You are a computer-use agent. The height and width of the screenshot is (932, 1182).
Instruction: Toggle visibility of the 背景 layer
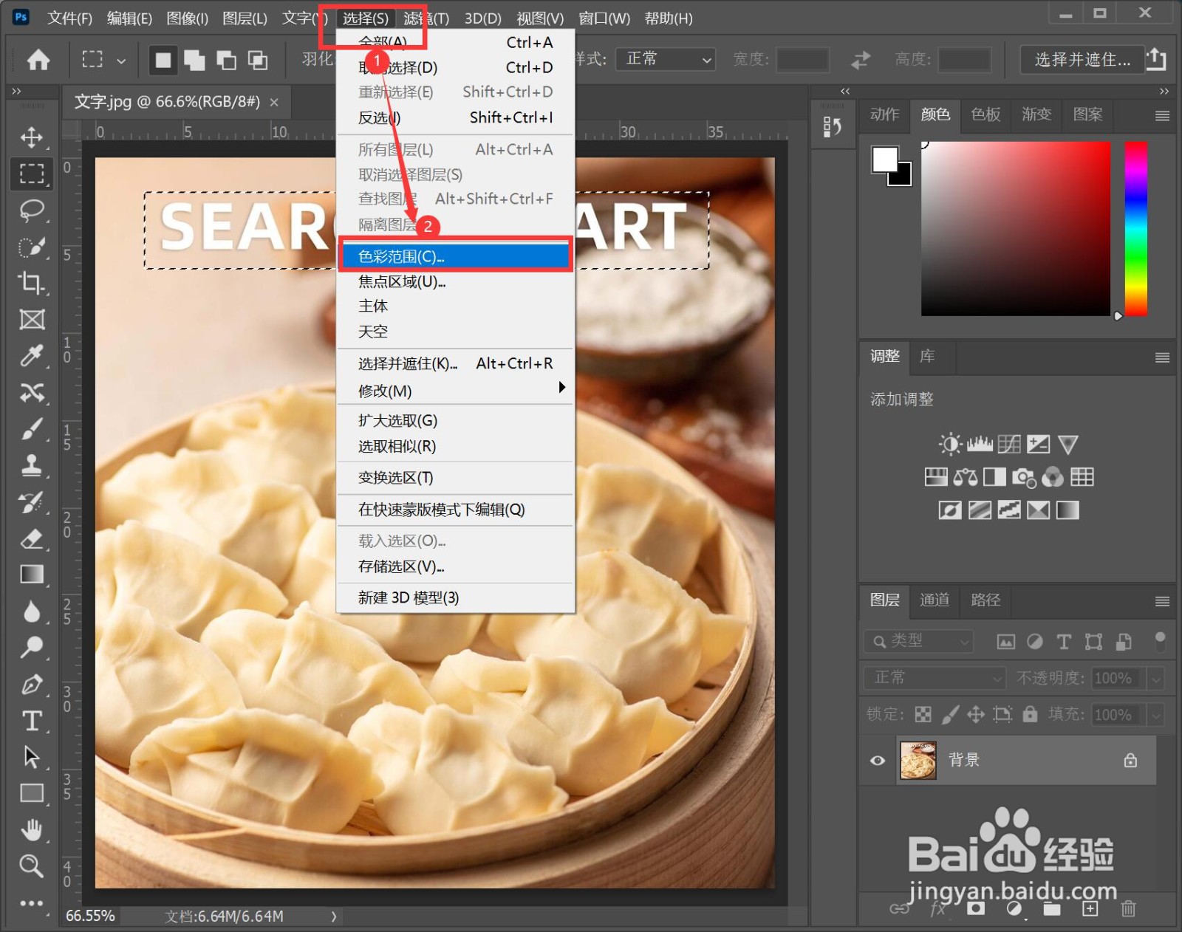[x=878, y=761]
